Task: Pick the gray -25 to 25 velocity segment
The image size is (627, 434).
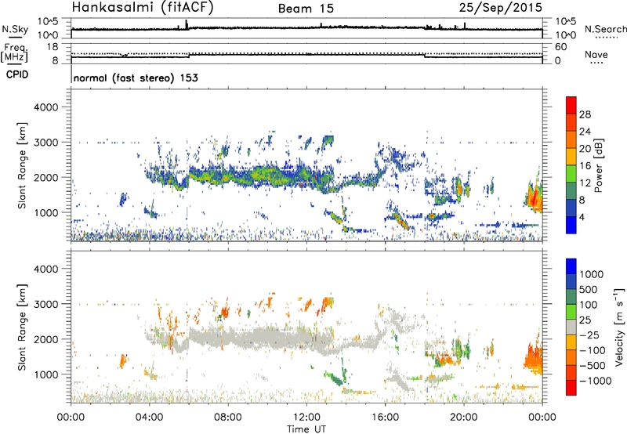Action: click(x=571, y=327)
